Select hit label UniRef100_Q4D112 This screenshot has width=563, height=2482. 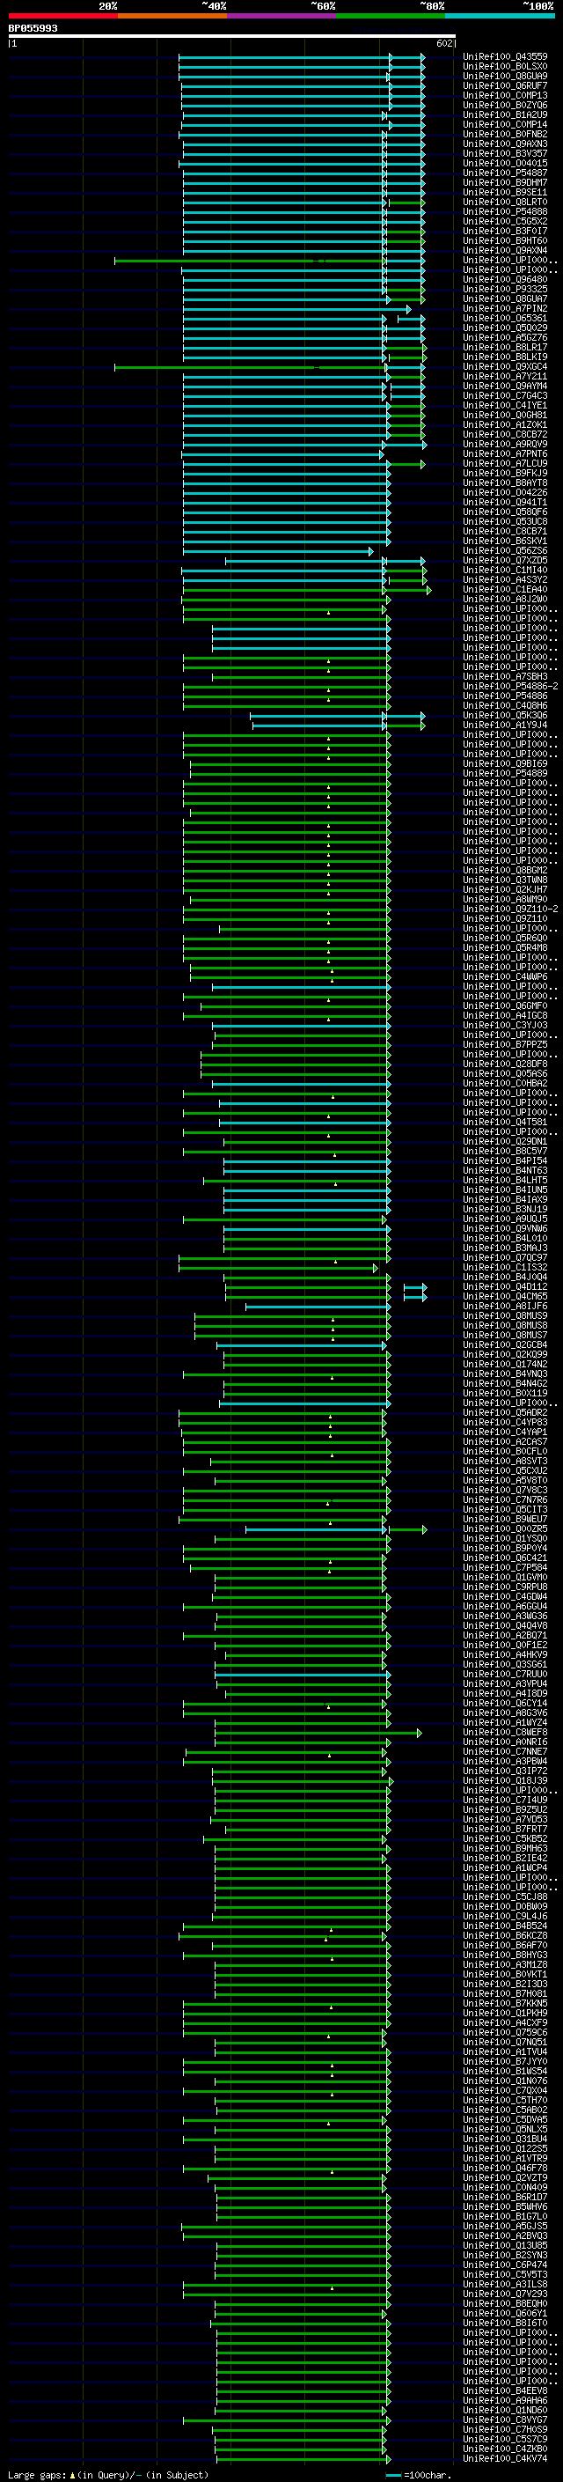tap(505, 1286)
